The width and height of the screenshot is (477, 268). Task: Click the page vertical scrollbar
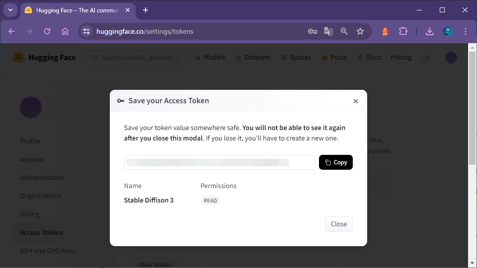coord(473,149)
